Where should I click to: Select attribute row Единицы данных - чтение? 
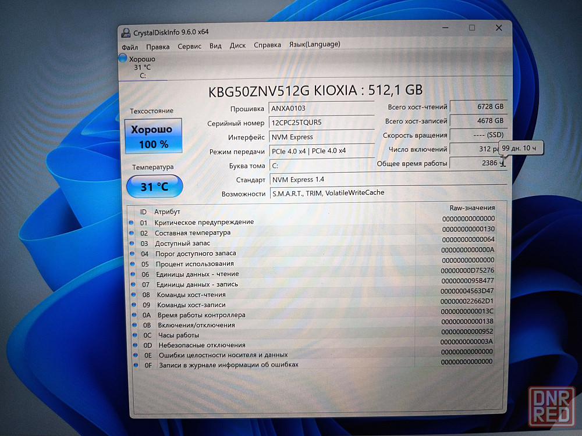(x=313, y=273)
